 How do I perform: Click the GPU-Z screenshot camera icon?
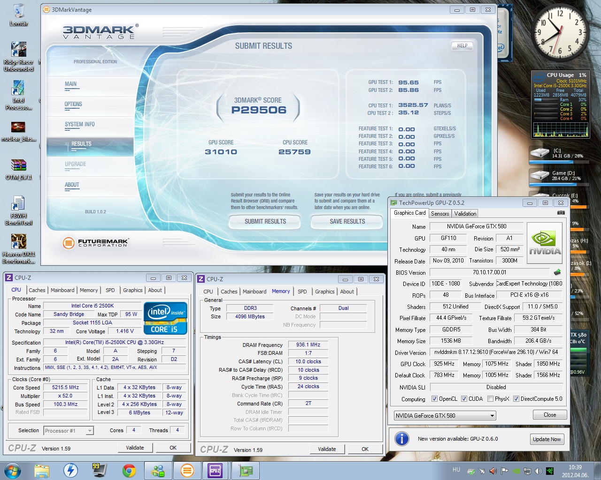561,213
